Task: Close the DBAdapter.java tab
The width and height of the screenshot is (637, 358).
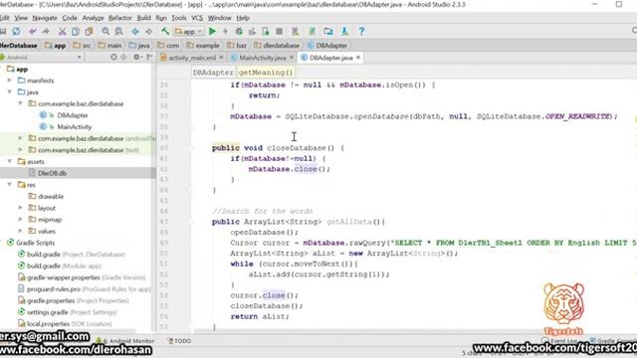Action: pyautogui.click(x=358, y=58)
